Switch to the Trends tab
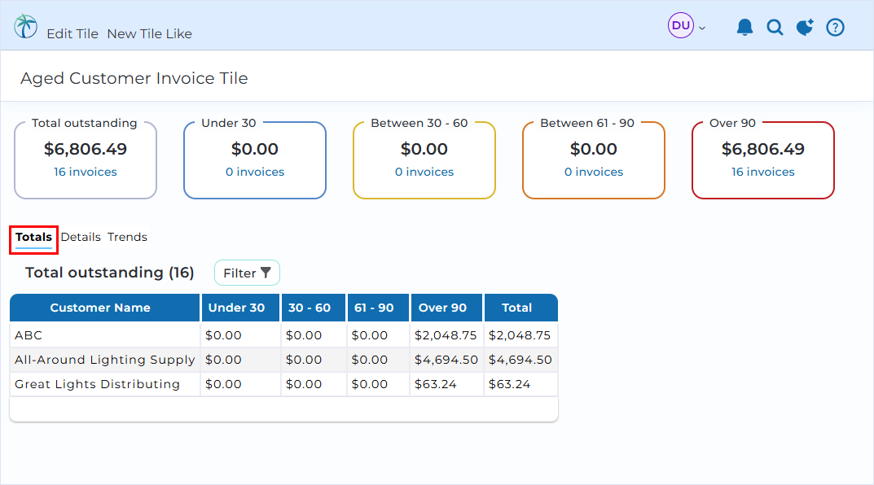 click(x=127, y=237)
